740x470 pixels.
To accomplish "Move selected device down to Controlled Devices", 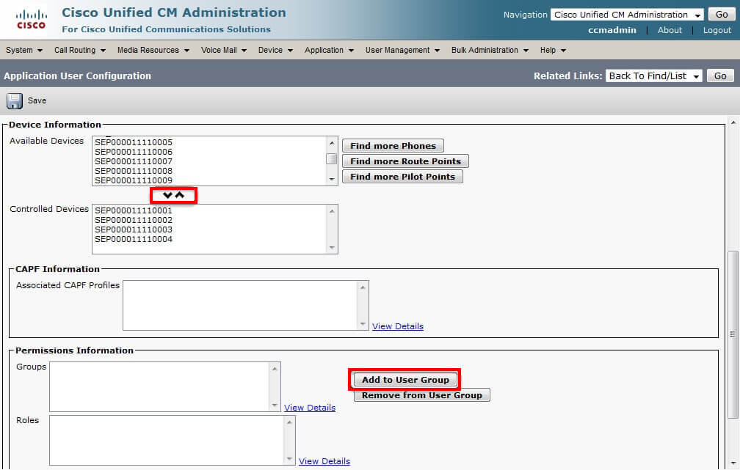I will pos(167,195).
